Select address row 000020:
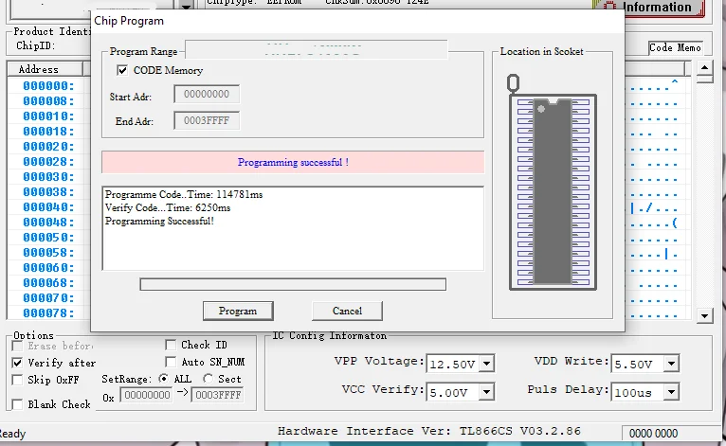Image resolution: width=726 pixels, height=446 pixels. (x=48, y=147)
